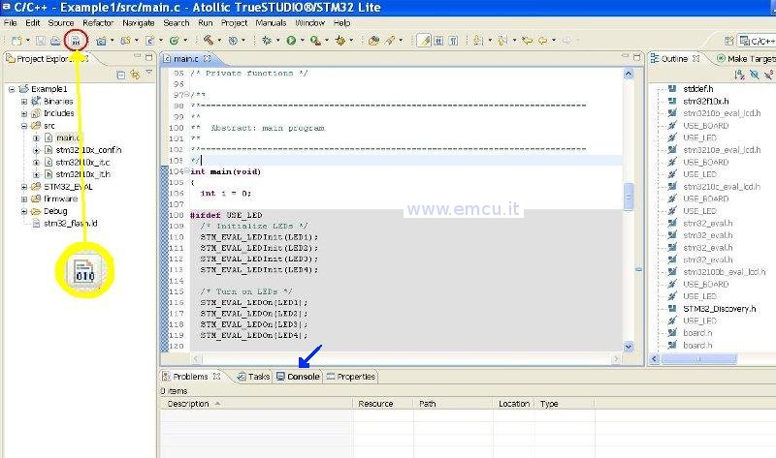Select STM32_Discovery.h in Outline
The height and width of the screenshot is (458, 776).
tap(719, 309)
